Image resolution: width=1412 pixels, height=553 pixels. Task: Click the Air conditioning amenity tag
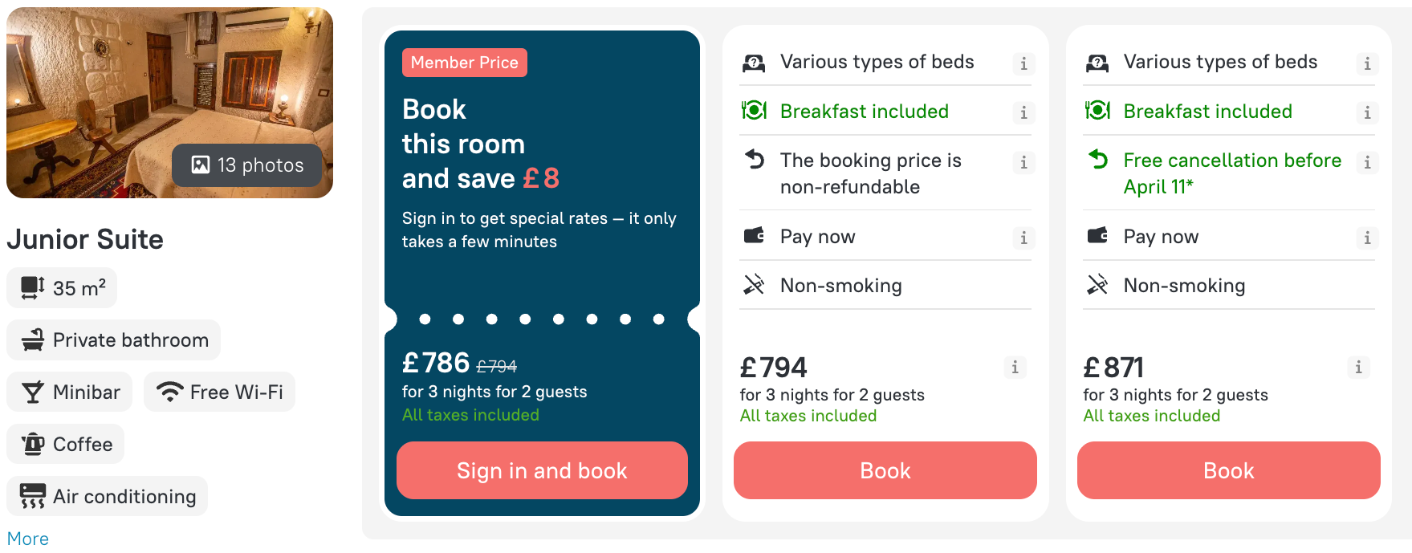[x=108, y=496]
